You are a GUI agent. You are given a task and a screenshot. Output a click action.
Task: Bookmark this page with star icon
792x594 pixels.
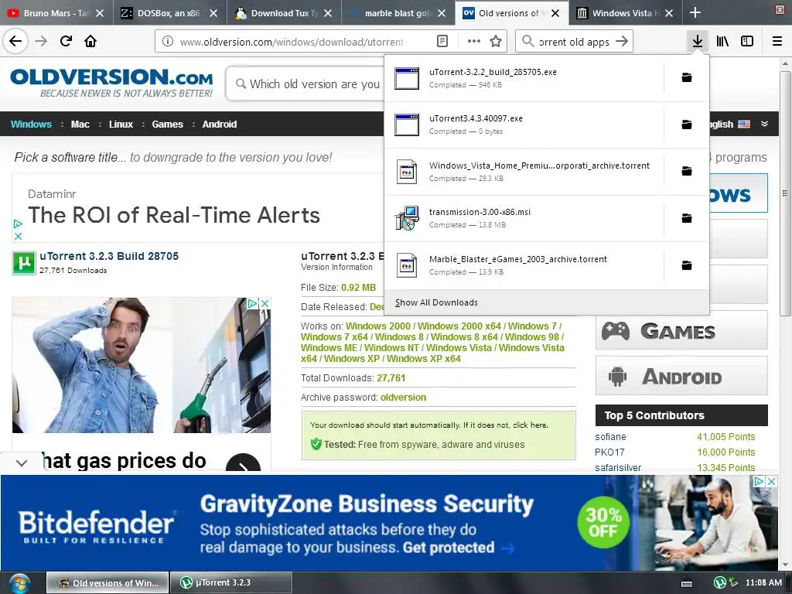(496, 42)
